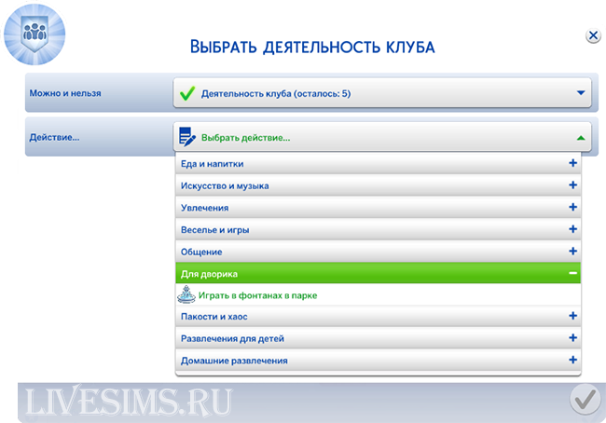Expand the 'Домашние развлечения' category
Viewport: 606px width, 423px height.
pyautogui.click(x=378, y=360)
